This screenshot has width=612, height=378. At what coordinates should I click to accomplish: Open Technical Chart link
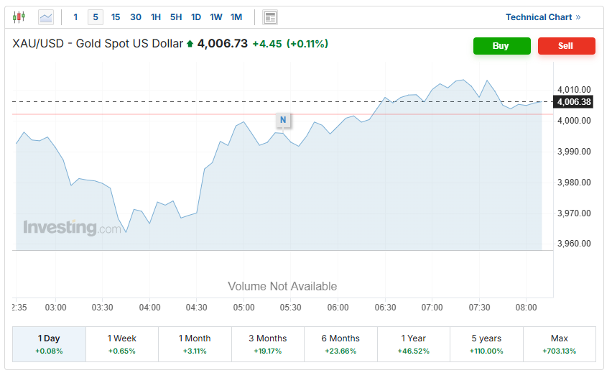[543, 17]
